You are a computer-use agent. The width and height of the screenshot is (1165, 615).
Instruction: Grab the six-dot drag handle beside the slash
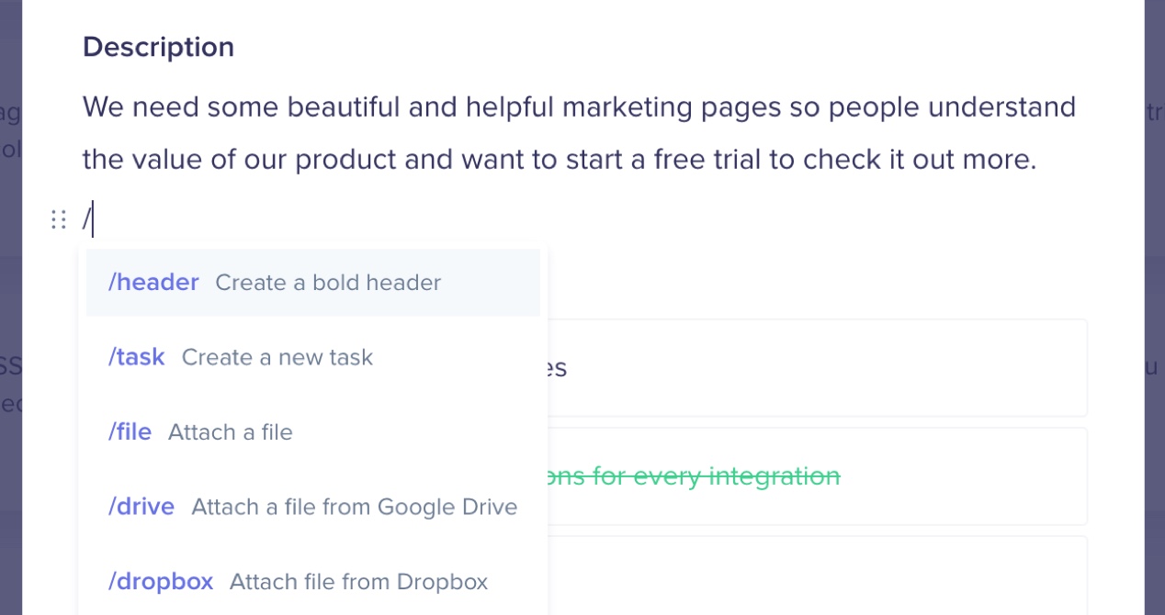[x=59, y=219]
